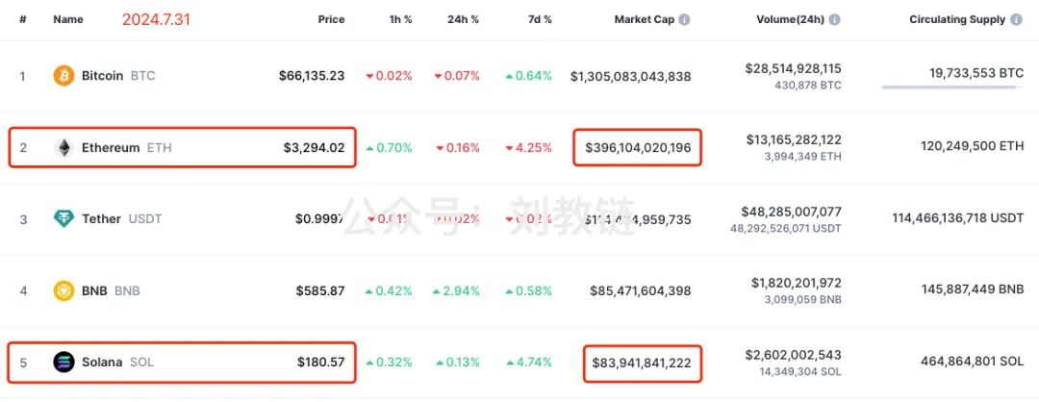Click BNB supply 145,887,449 BNB

click(x=972, y=289)
